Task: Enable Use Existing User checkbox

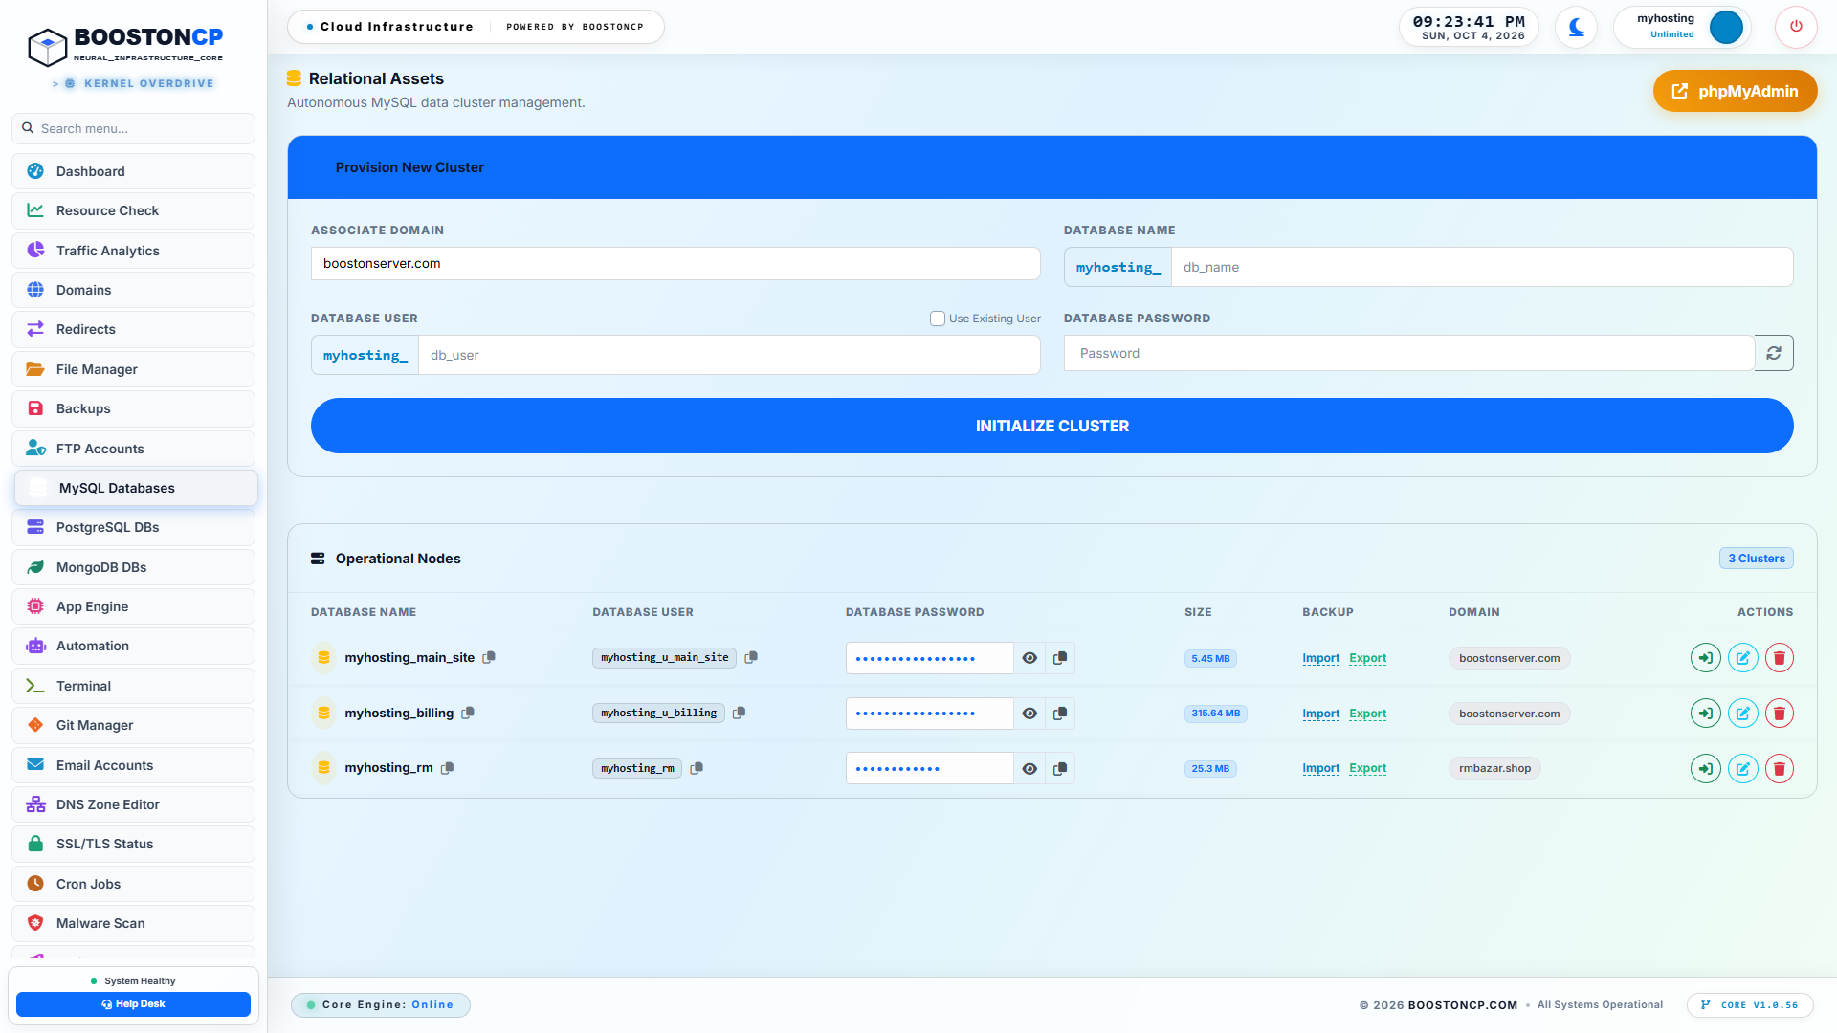Action: coord(938,319)
